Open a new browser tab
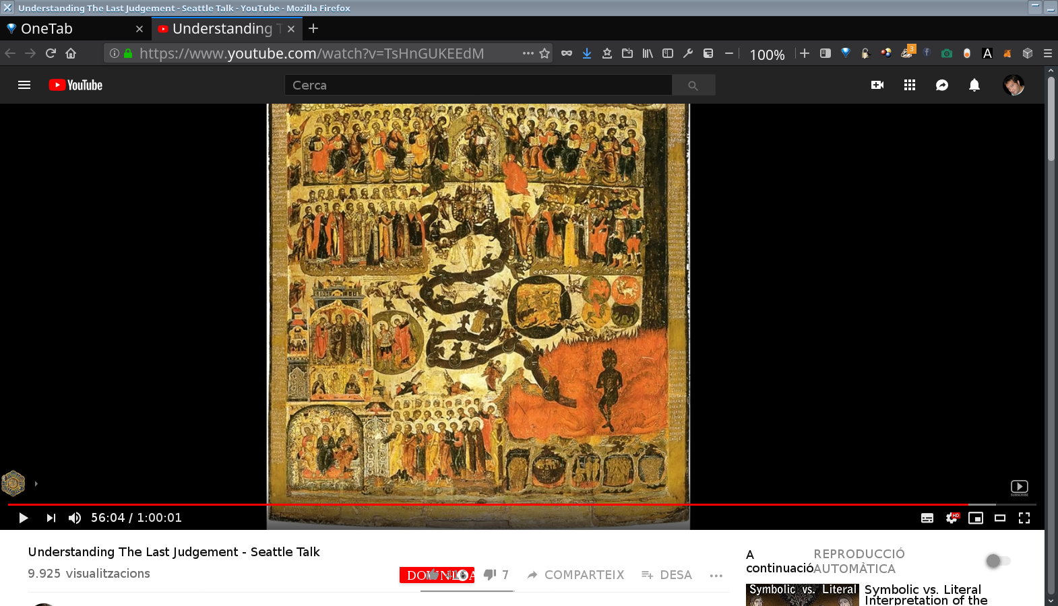Screen dimensions: 1058x606 (x=313, y=28)
